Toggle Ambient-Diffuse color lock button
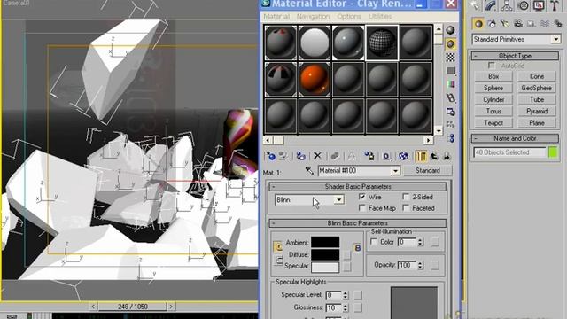Screen dimensions: 567x319 point(277,247)
